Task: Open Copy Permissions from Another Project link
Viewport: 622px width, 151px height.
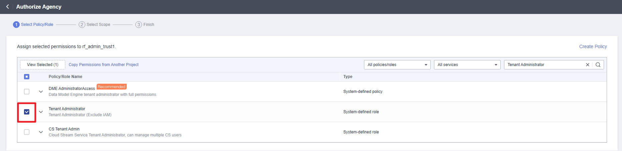Action: [103, 65]
